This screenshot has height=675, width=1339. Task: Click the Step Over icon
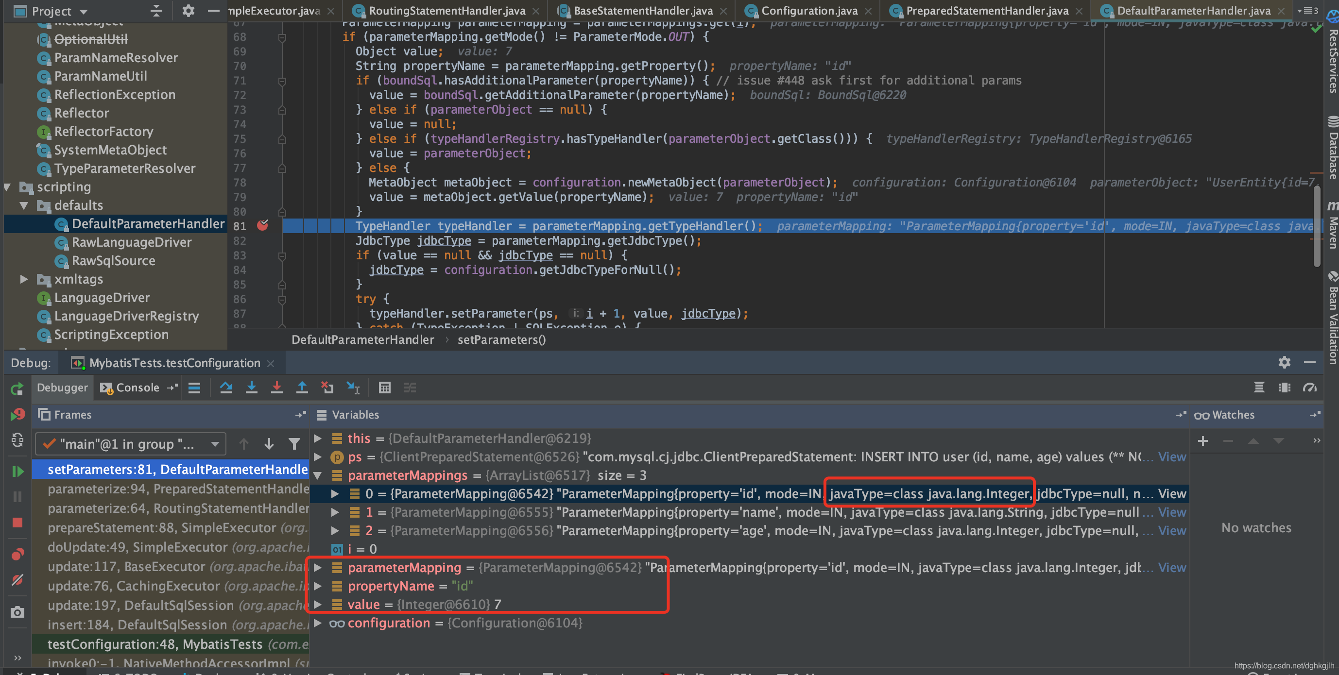tap(226, 388)
